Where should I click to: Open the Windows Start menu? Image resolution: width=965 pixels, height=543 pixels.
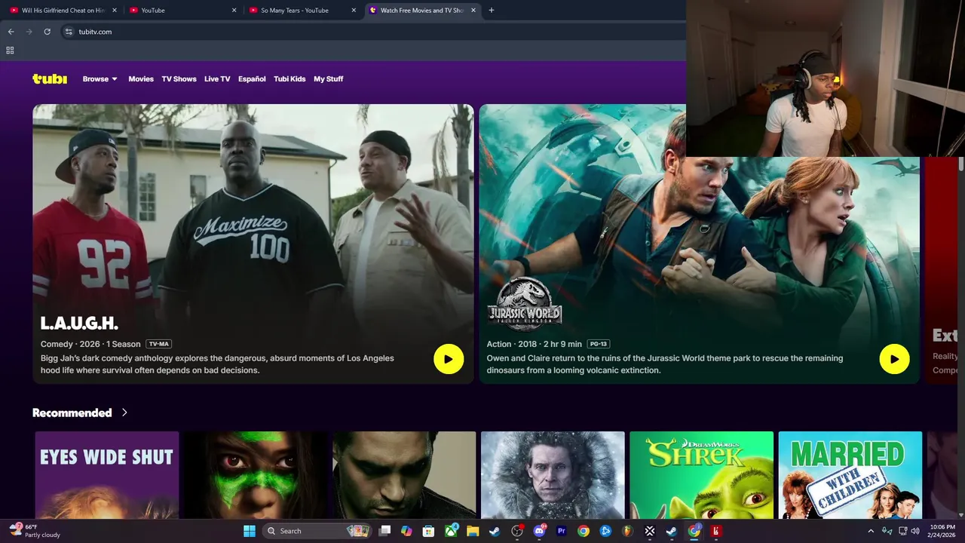coord(250,531)
